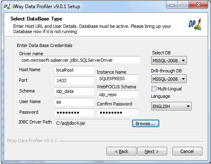Viewport: 211px width, 164px height.
Task: Expand the Language ENGLISH dropdown
Action: 171,106
